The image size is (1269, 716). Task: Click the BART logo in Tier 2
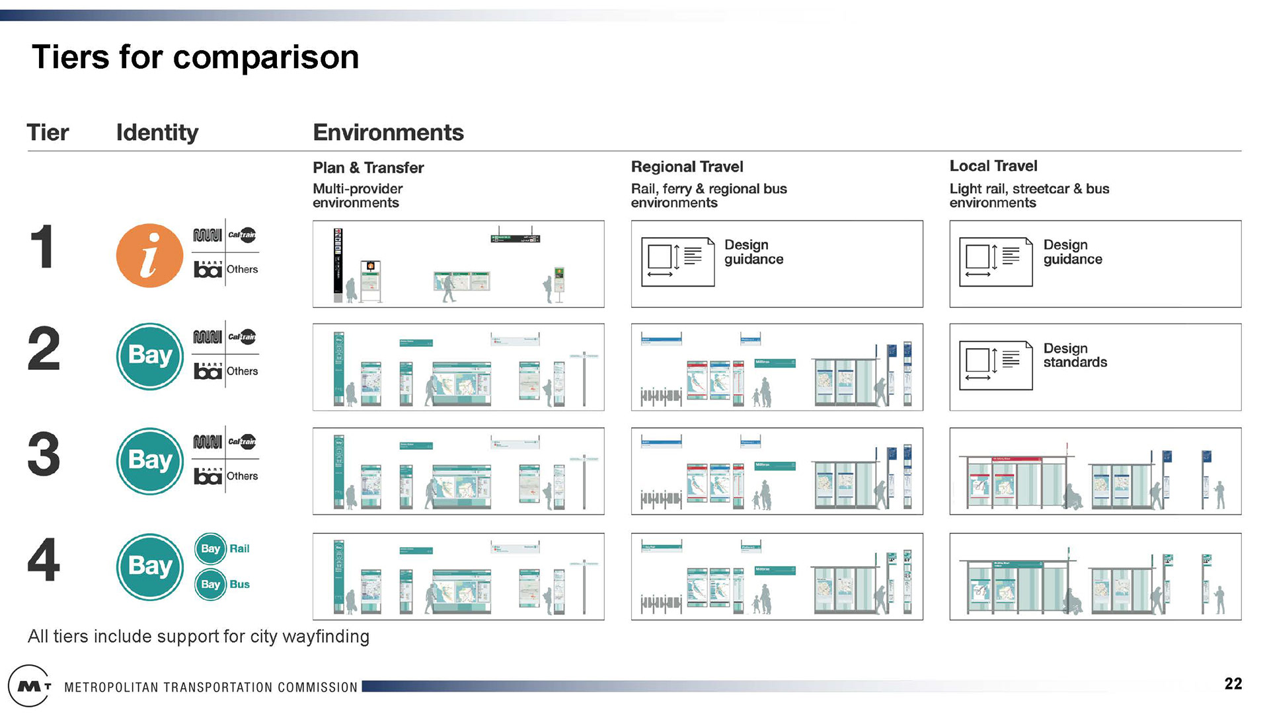click(208, 371)
